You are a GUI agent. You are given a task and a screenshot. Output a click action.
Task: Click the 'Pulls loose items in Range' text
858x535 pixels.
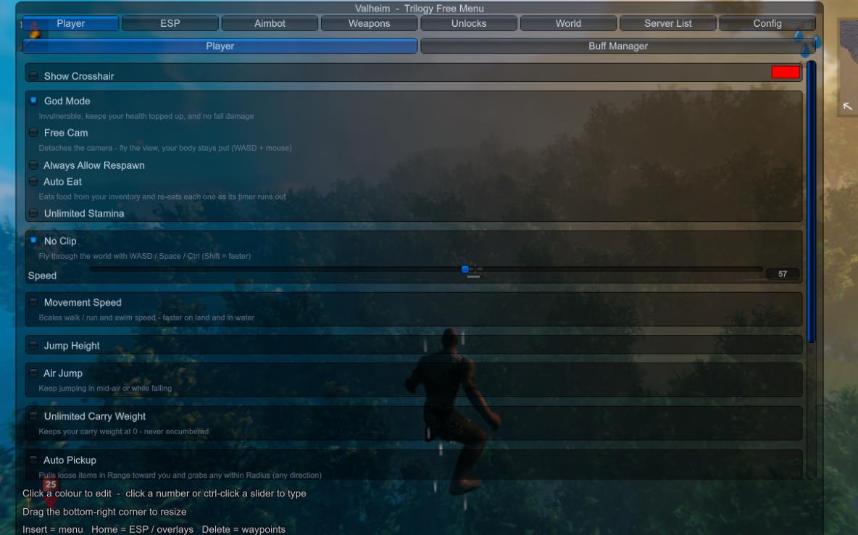[x=180, y=476]
